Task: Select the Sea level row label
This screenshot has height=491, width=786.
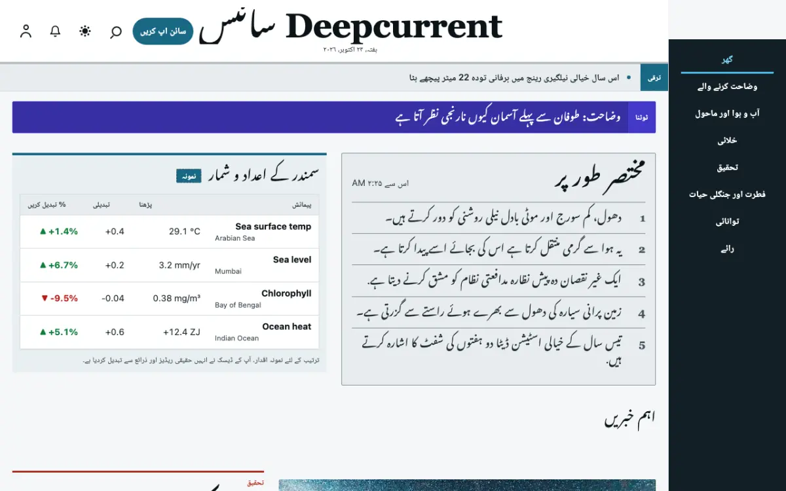Action: (x=292, y=260)
